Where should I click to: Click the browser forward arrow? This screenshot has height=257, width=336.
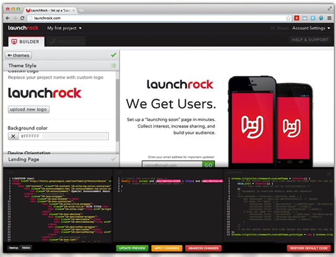pos(15,18)
